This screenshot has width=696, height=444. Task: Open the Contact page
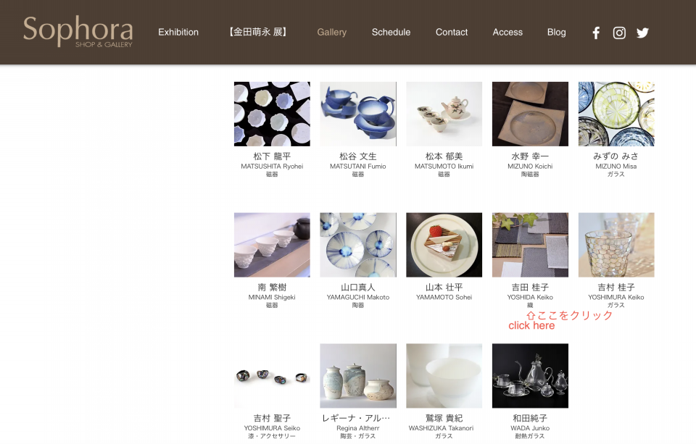tap(452, 33)
